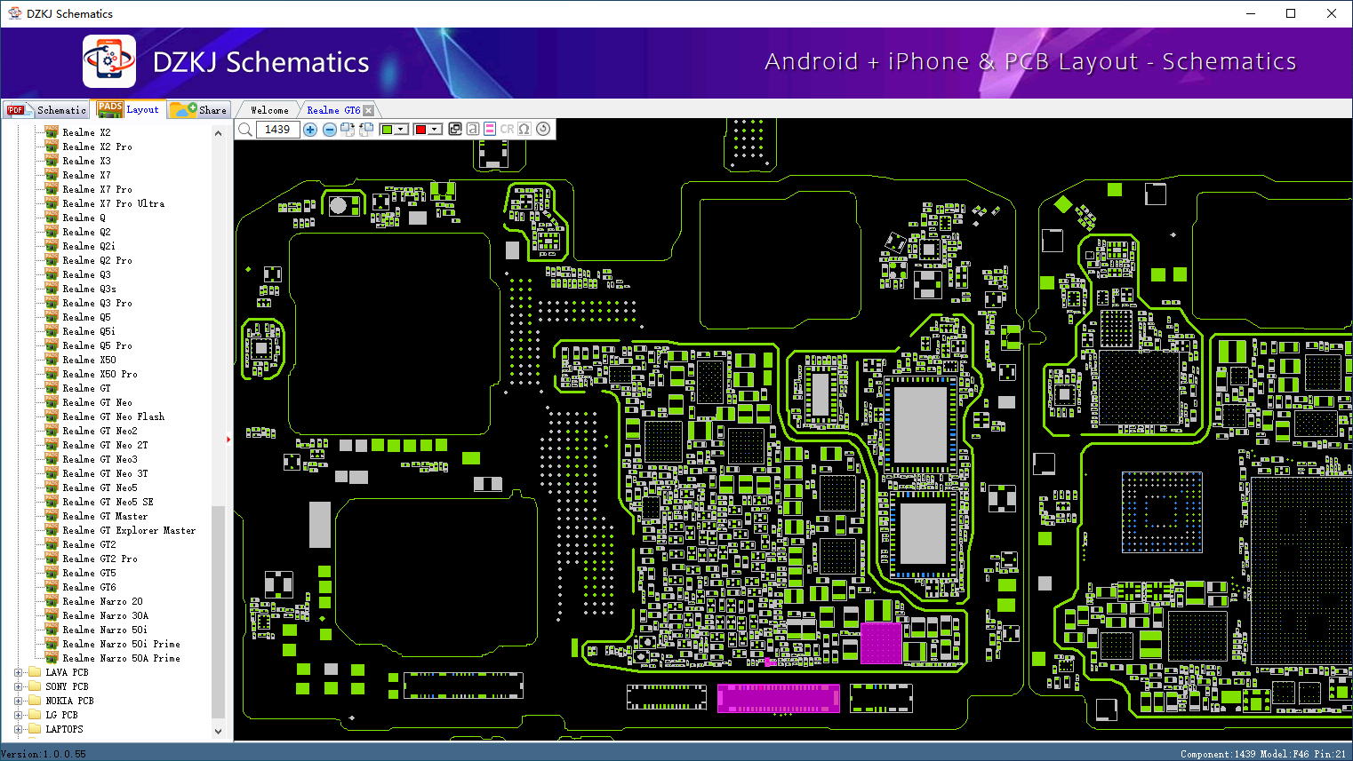Expand the LAVA PCB folder
The width and height of the screenshot is (1353, 761).
coord(19,672)
